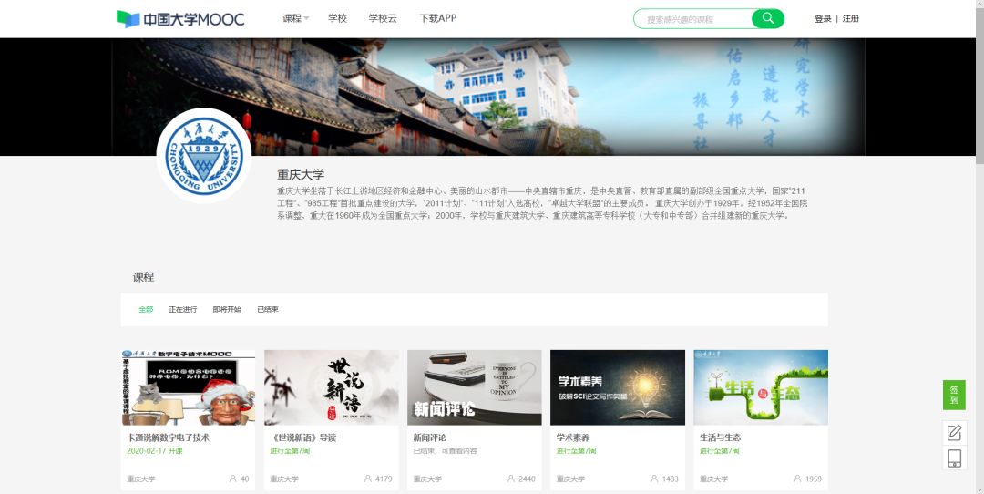Viewport: 984px width, 494px height.
Task: Click the green search magnifier button
Action: [768, 19]
